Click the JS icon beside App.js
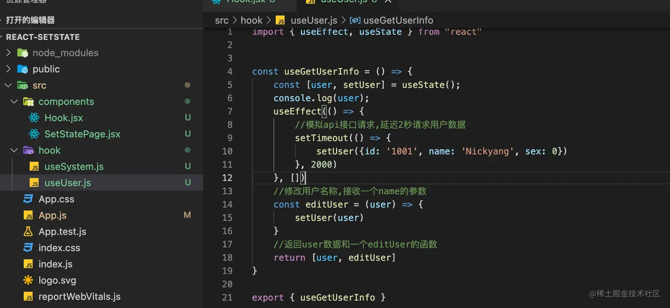 click(28, 215)
